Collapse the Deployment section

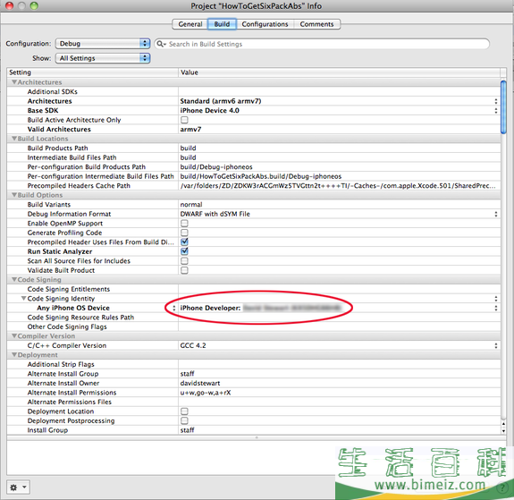click(14, 355)
